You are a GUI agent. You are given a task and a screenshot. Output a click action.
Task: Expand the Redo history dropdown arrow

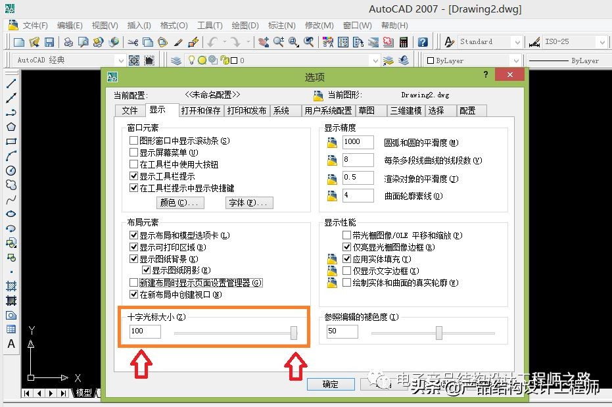pos(248,41)
